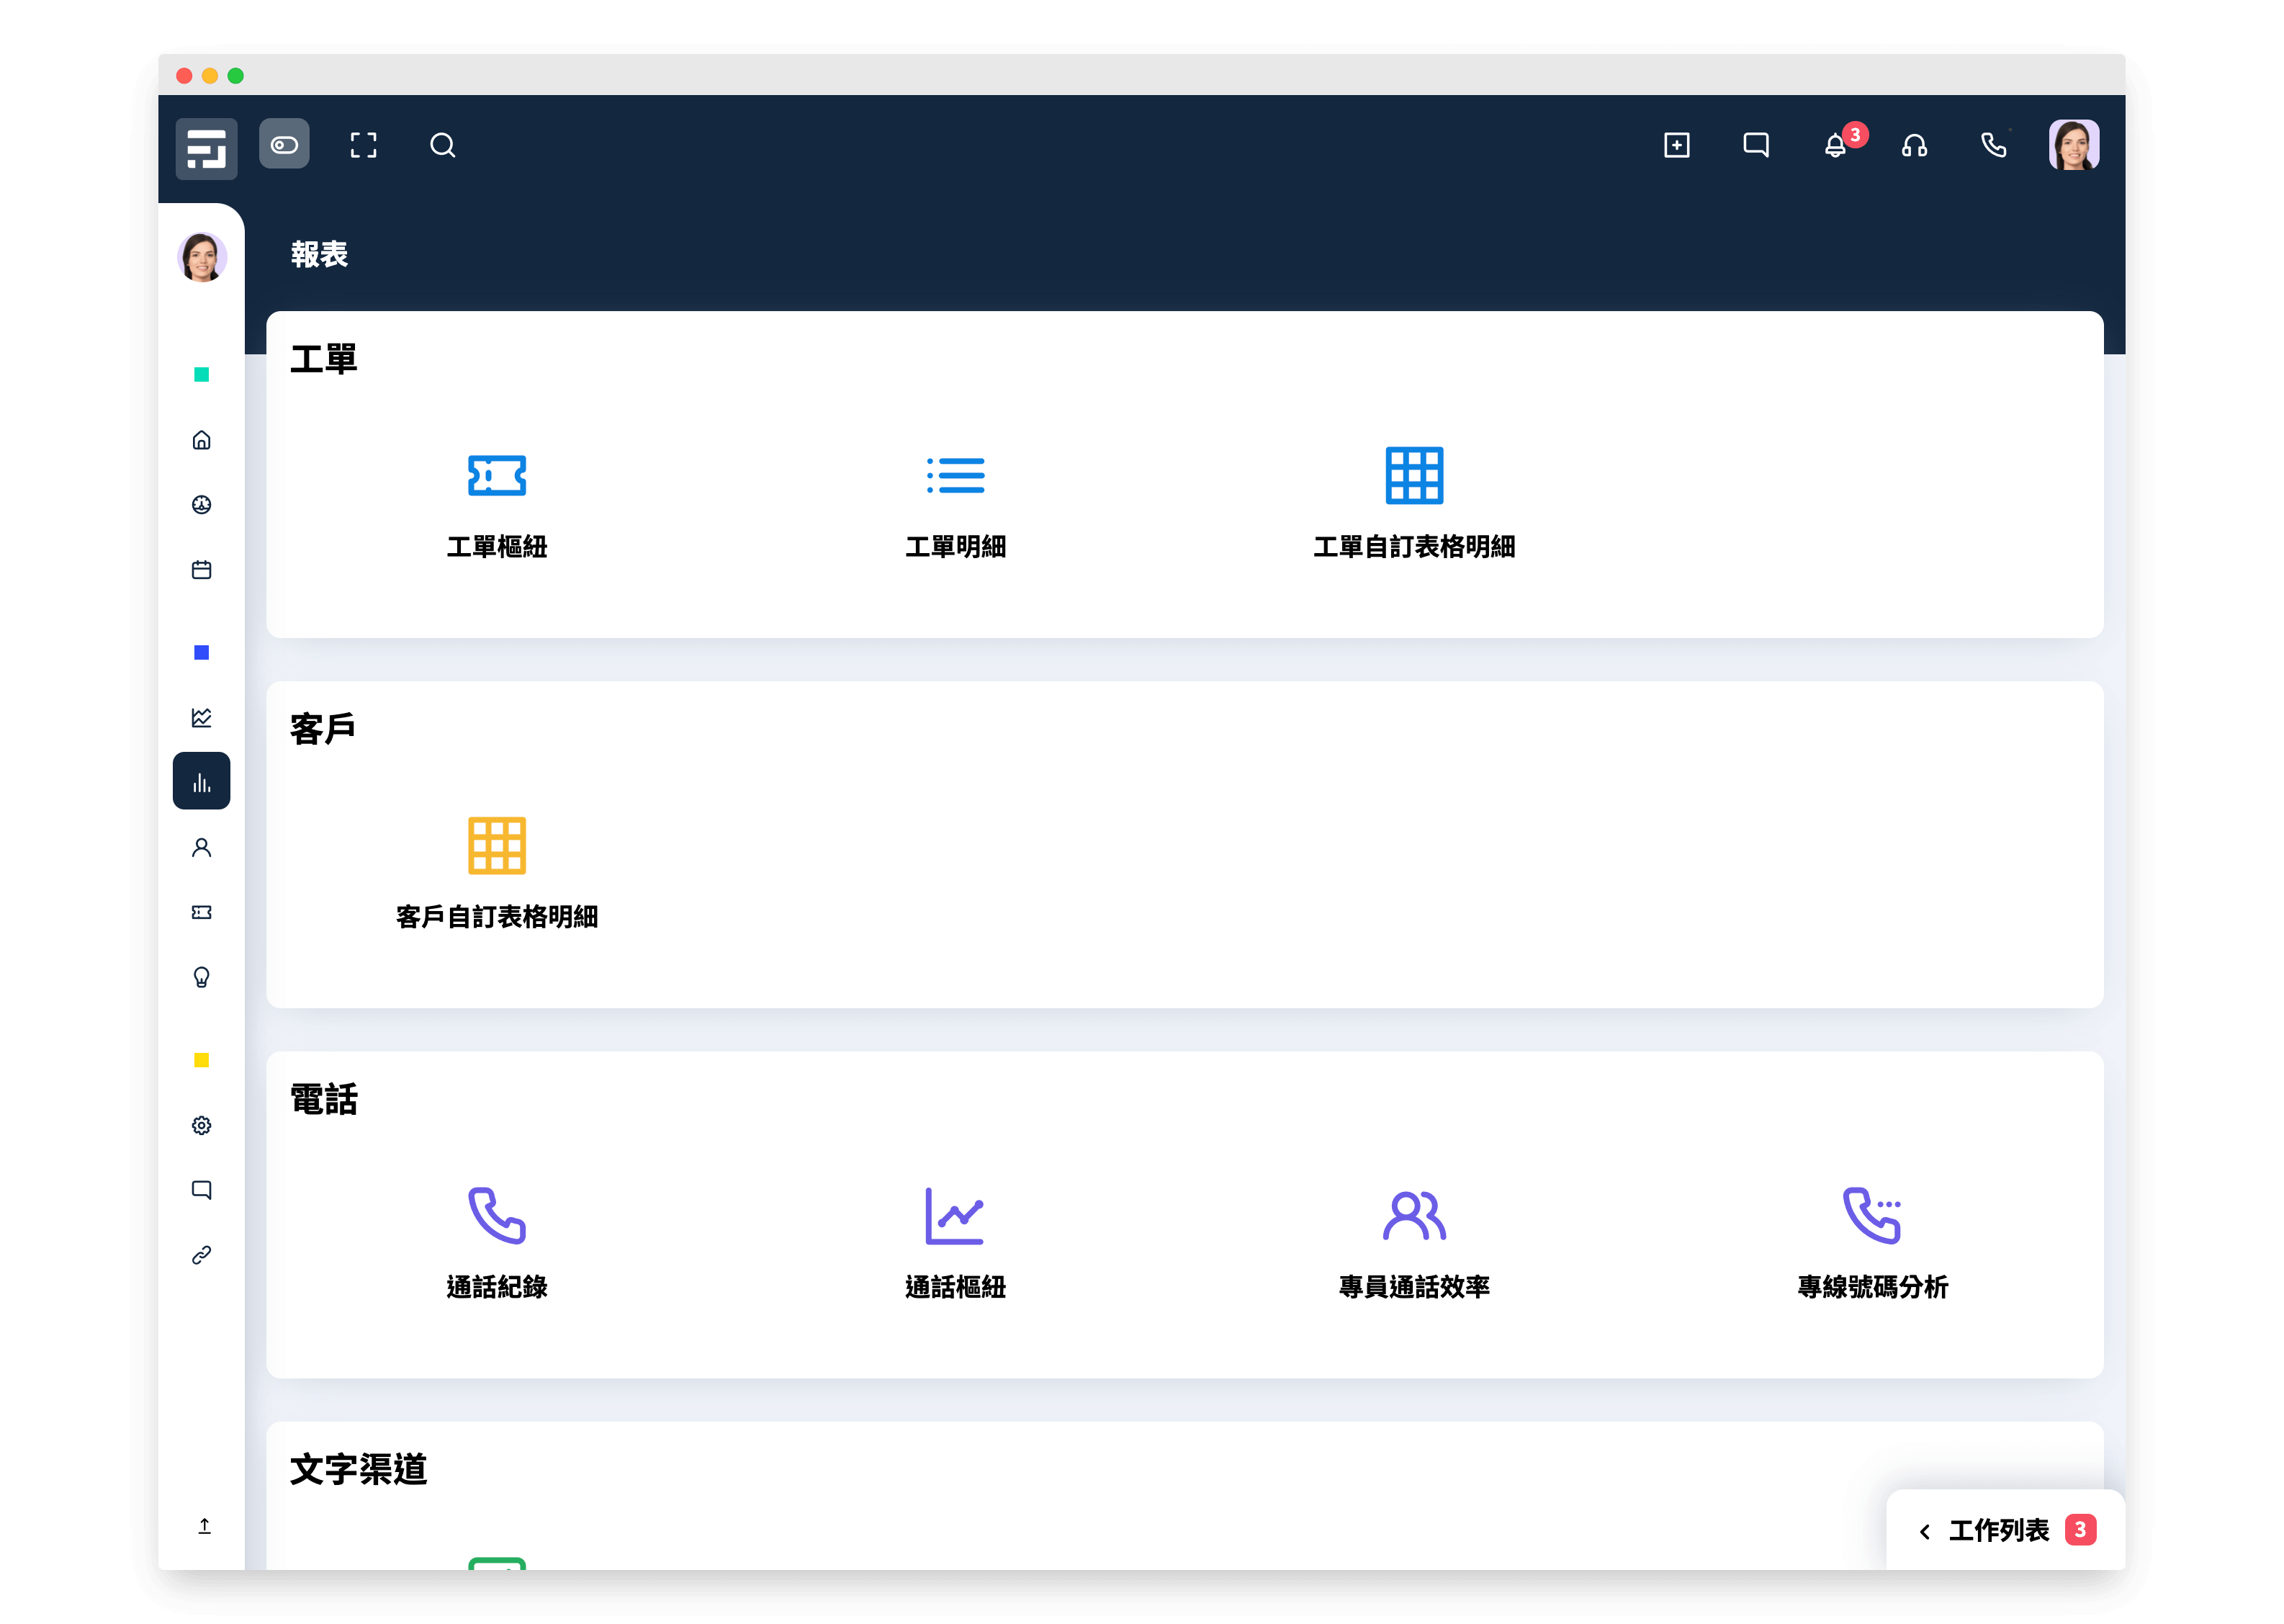Open the calendar icon in the sidebar
Viewport: 2284px width, 1624px height.
[x=202, y=570]
